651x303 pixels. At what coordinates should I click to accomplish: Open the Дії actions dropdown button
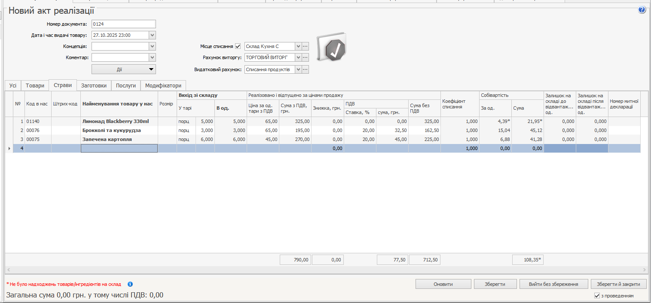click(124, 69)
